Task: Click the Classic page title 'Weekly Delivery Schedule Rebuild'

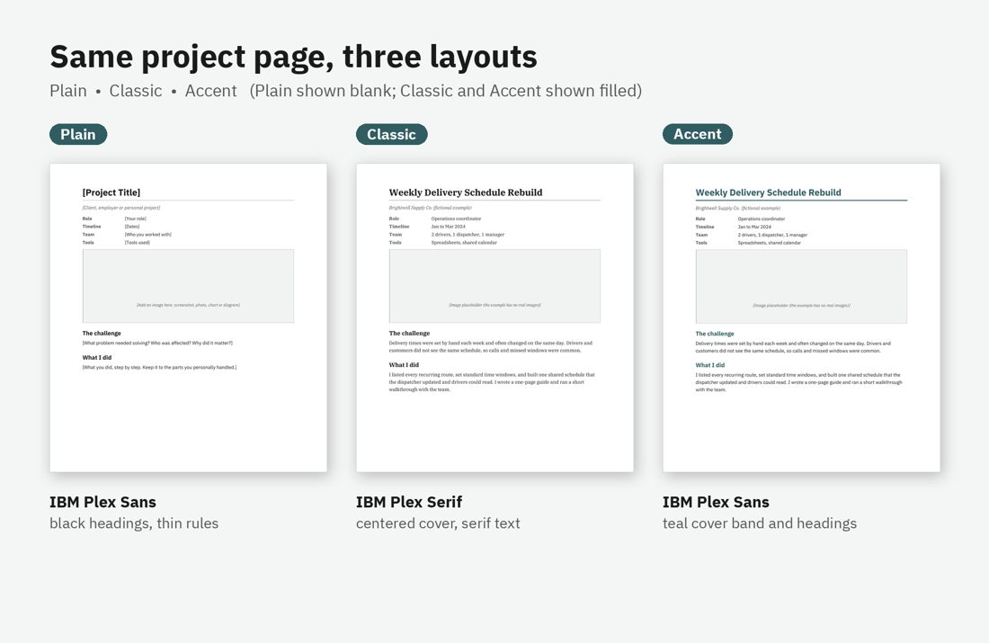Action: pyautogui.click(x=466, y=192)
